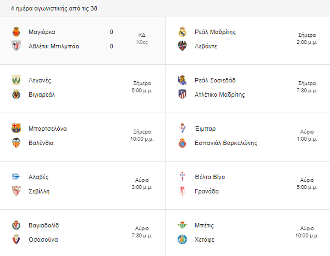Open the finished match KΔ status Χθες
The image size is (330, 256).
(142, 38)
